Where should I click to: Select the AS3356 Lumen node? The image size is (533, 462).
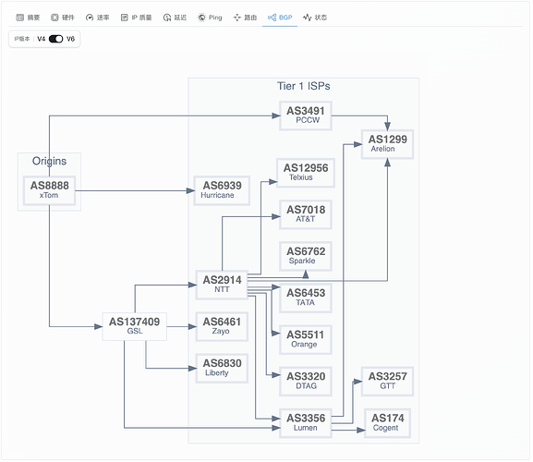pos(306,423)
